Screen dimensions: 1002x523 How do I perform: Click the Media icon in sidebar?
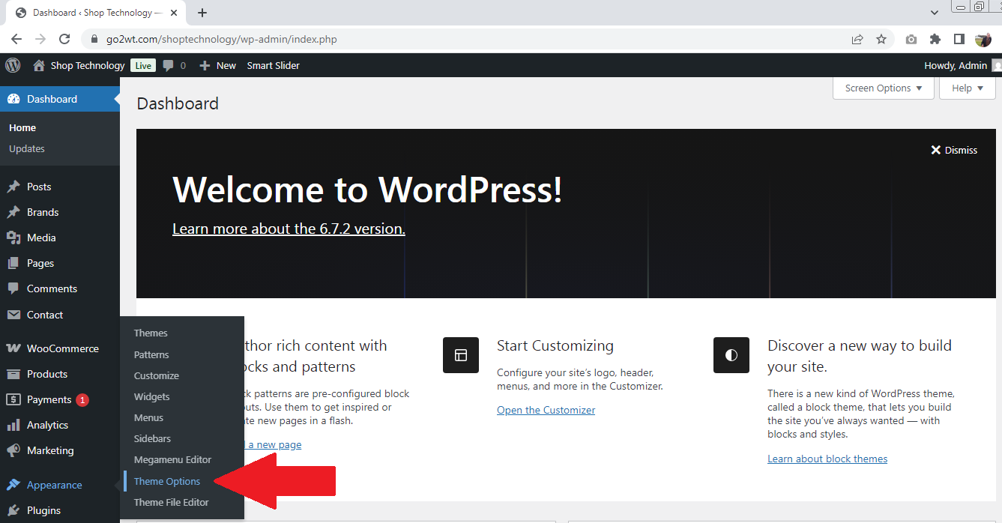pos(13,238)
